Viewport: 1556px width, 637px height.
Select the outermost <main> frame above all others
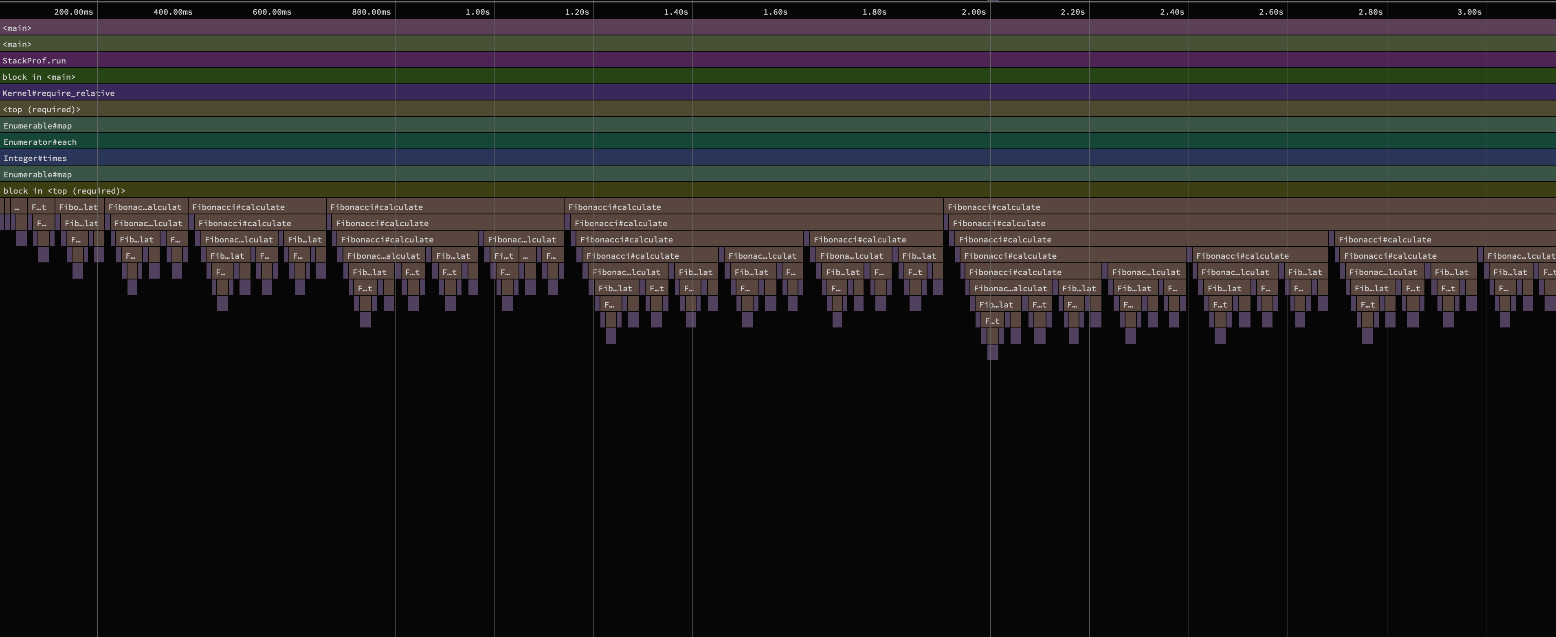[778, 27]
